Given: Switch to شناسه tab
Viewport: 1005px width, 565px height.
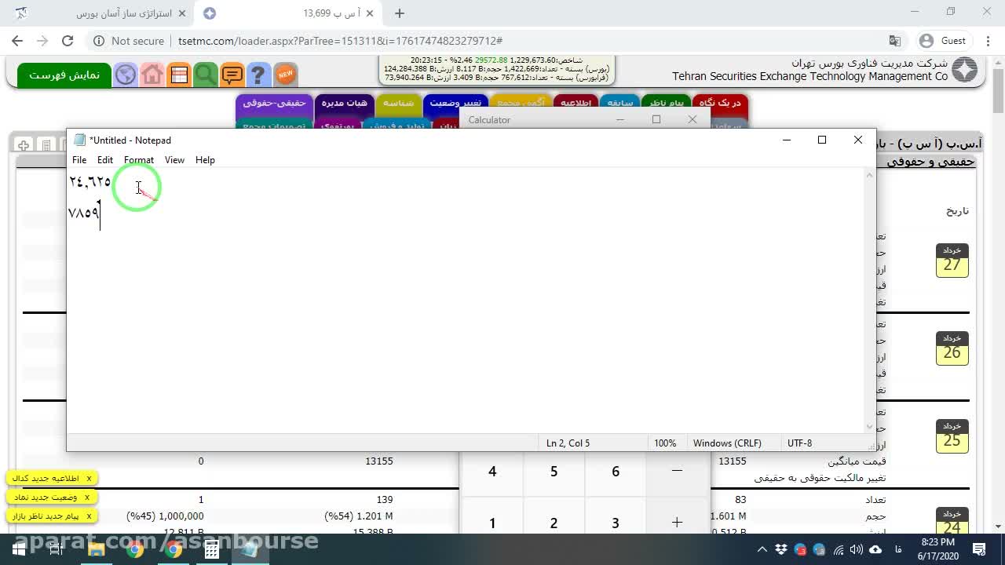Looking at the screenshot, I should coord(399,103).
